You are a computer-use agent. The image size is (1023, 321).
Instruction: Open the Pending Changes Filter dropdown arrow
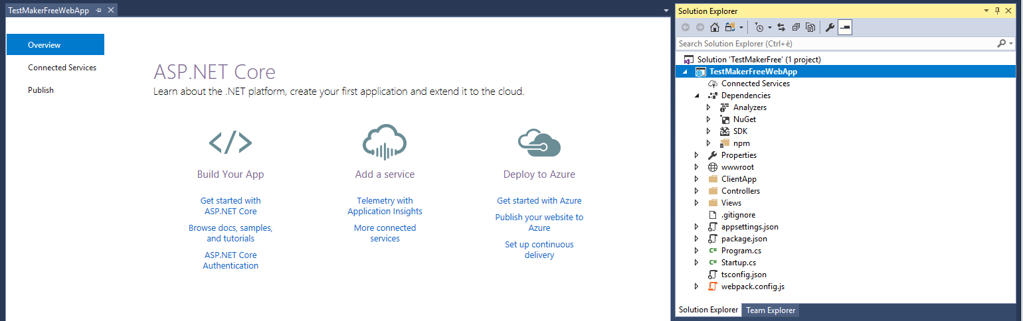(x=769, y=27)
